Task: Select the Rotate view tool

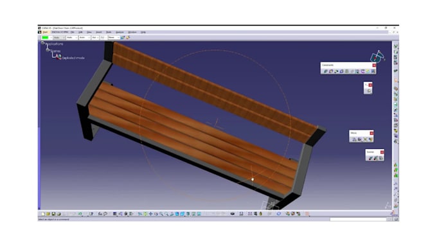Action: pos(156,214)
